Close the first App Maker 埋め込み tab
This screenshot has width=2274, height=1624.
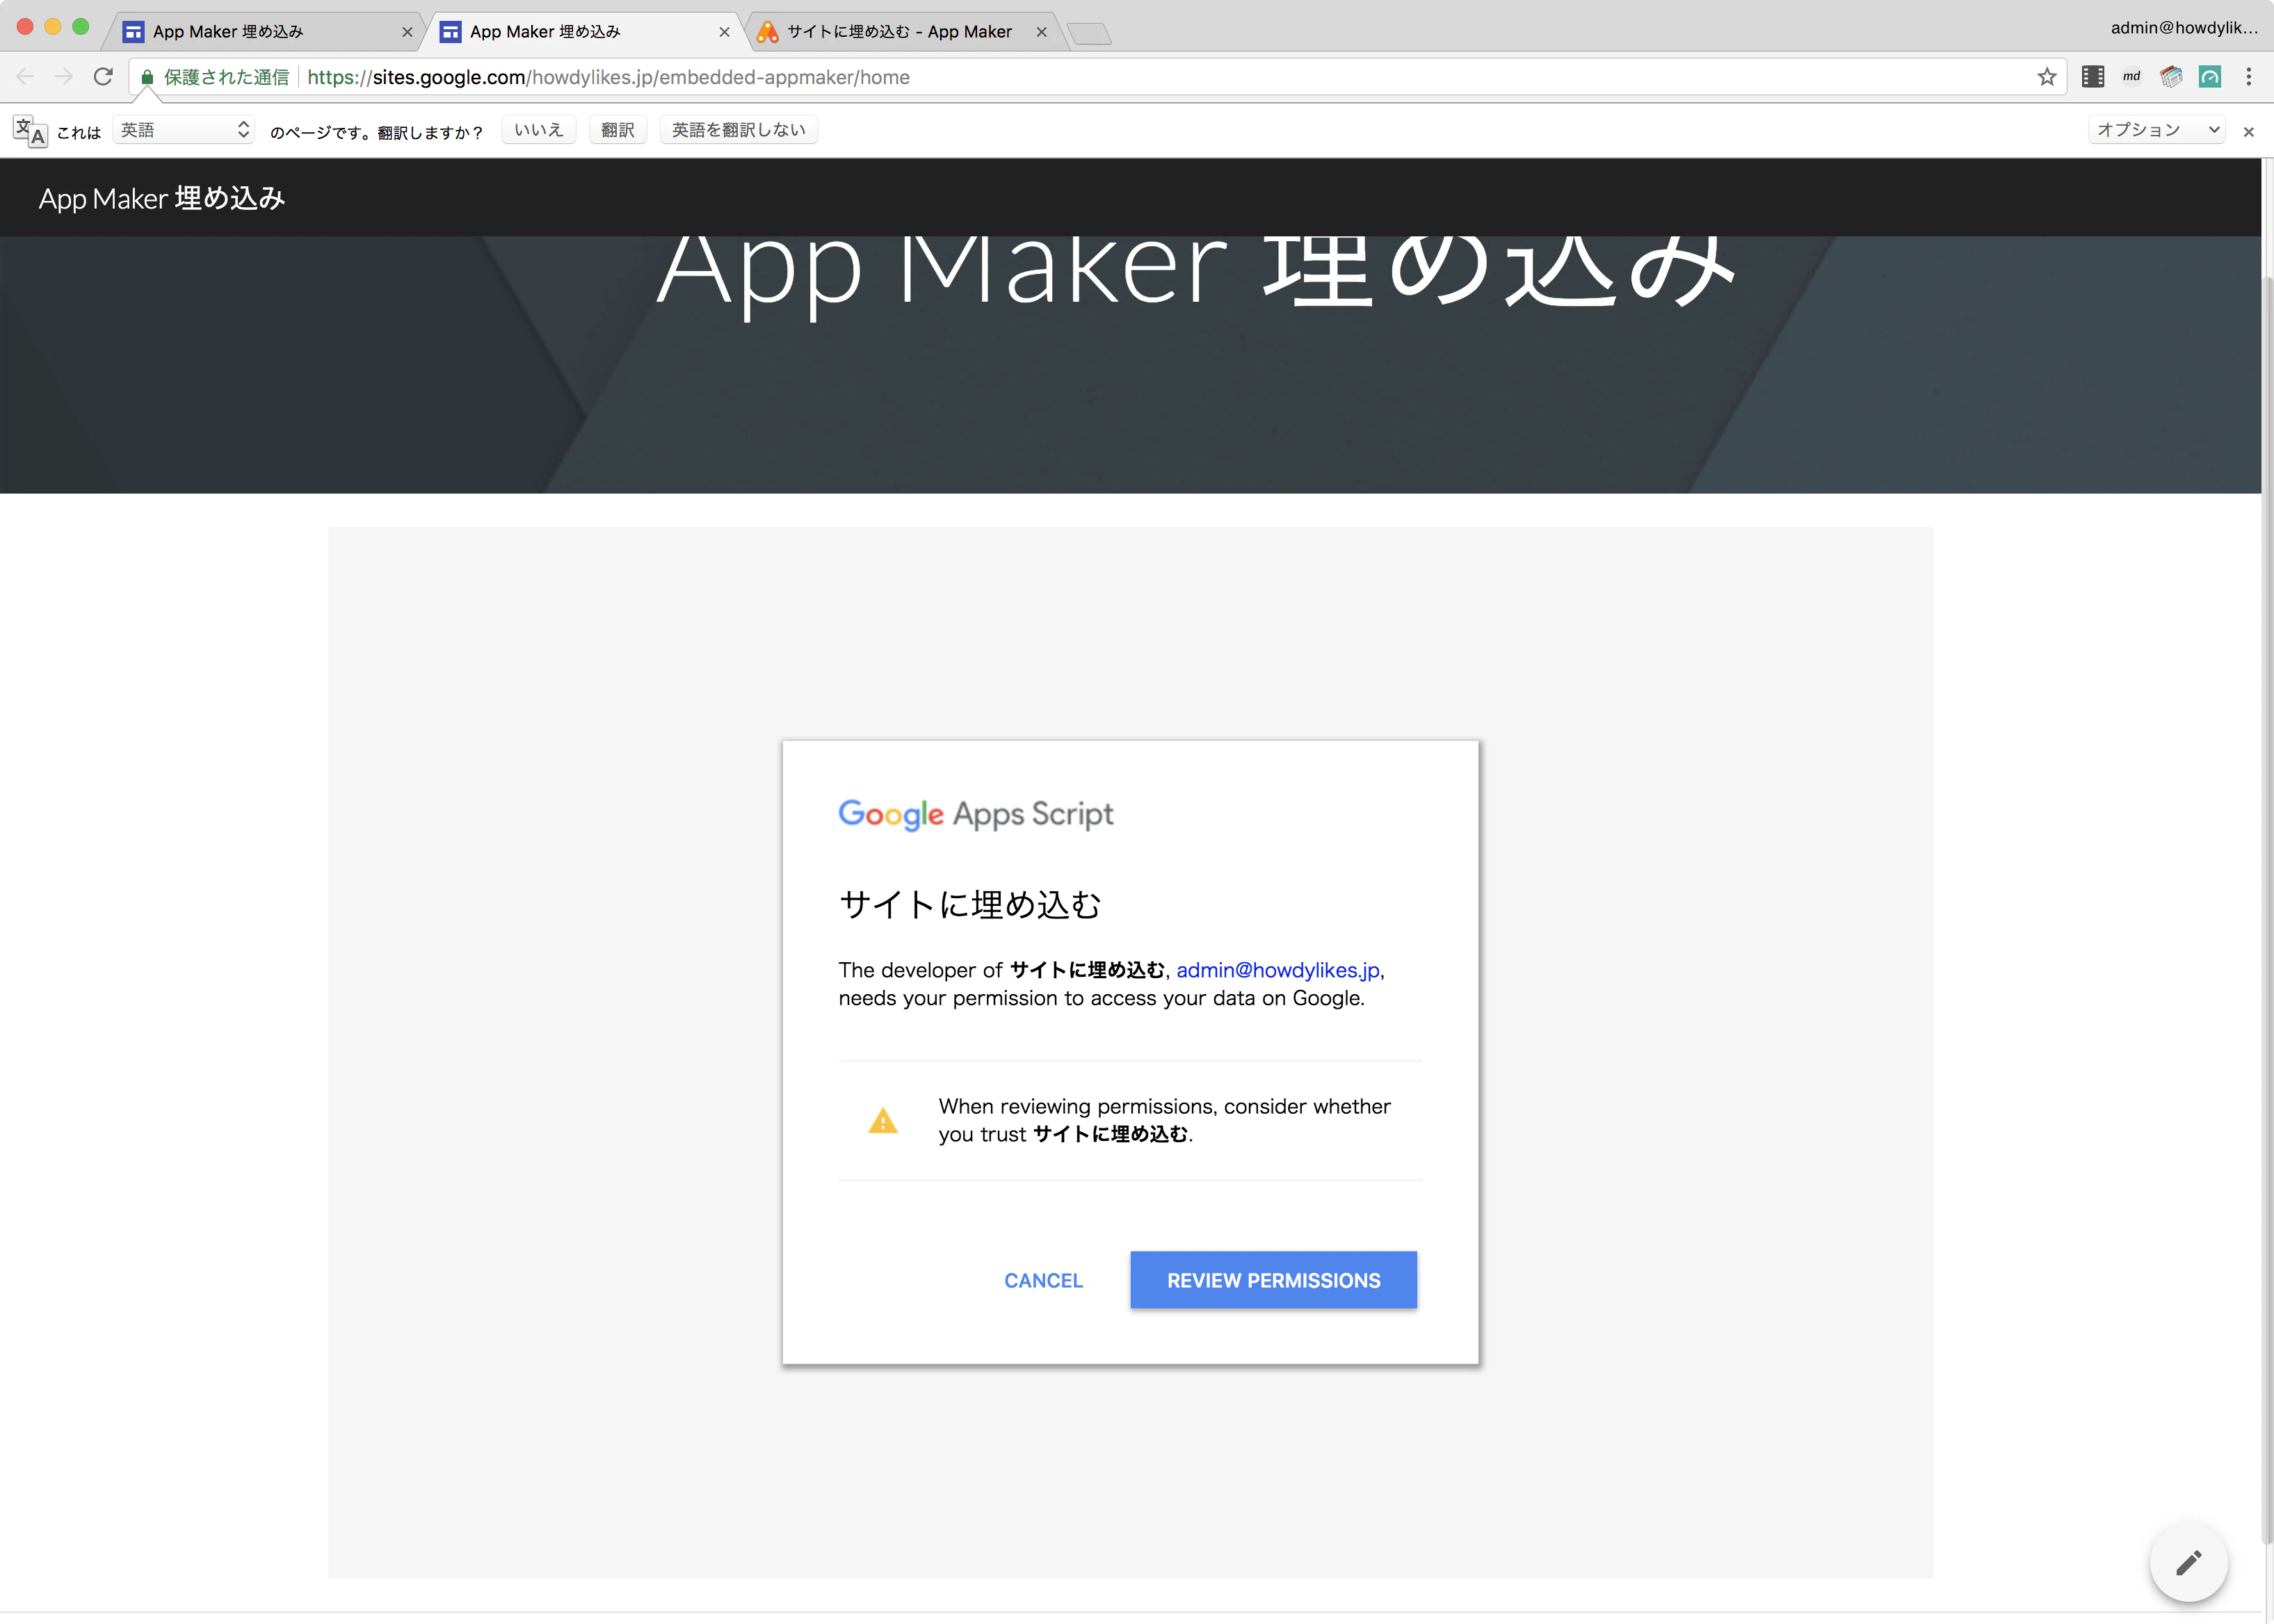click(x=407, y=32)
